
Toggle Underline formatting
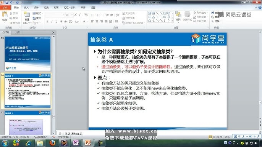(57, 21)
